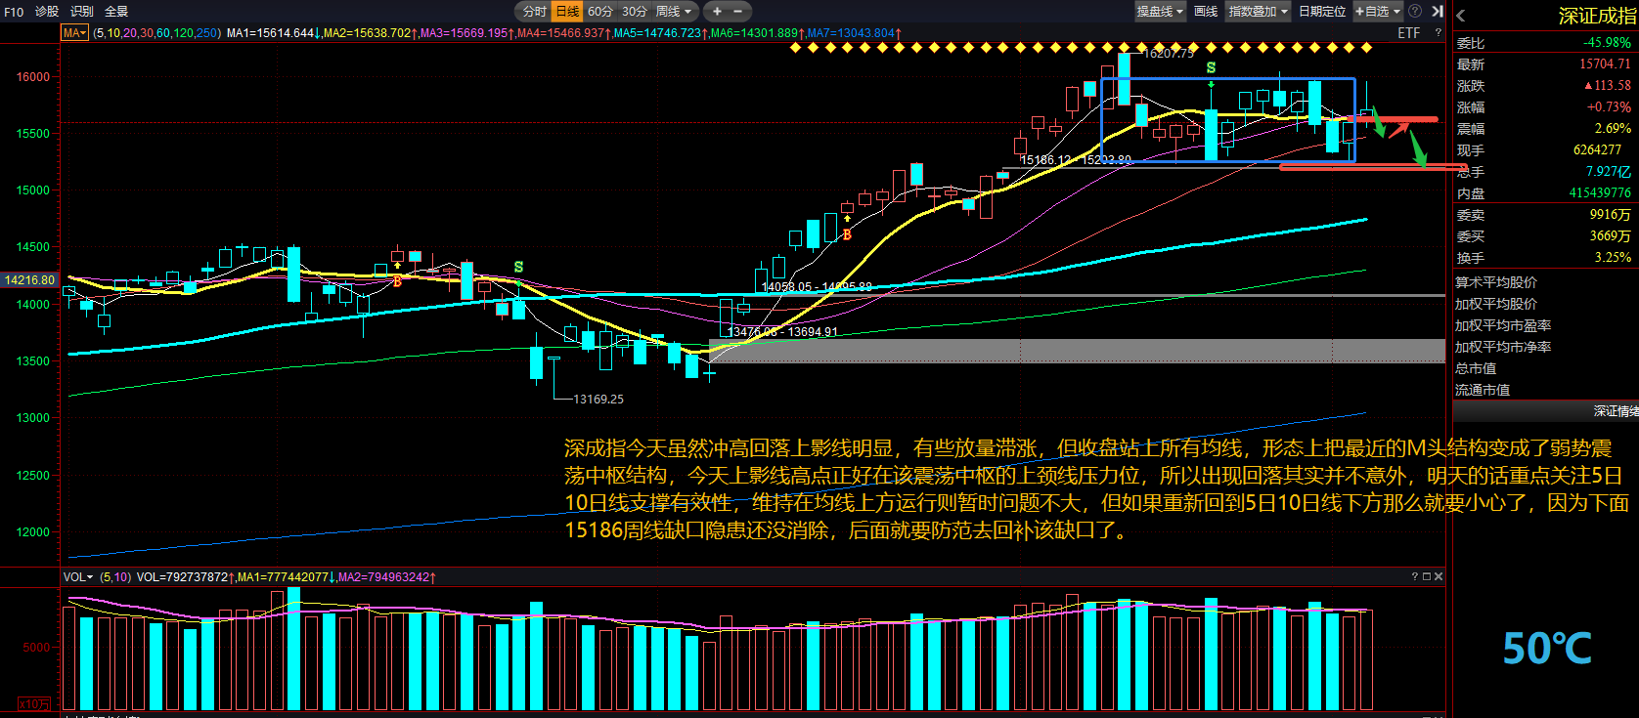This screenshot has width=1639, height=718.
Task: Open the main chart help question mark
Action: click(x=1438, y=33)
